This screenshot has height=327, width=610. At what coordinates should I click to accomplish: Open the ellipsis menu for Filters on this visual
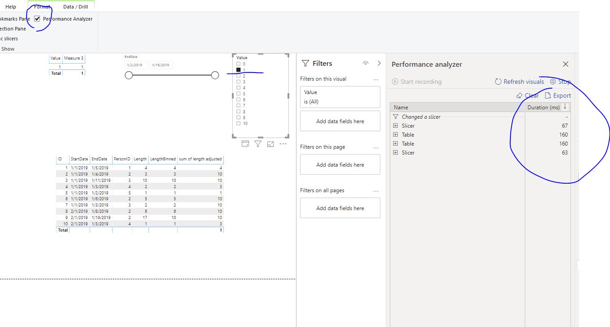coord(376,79)
